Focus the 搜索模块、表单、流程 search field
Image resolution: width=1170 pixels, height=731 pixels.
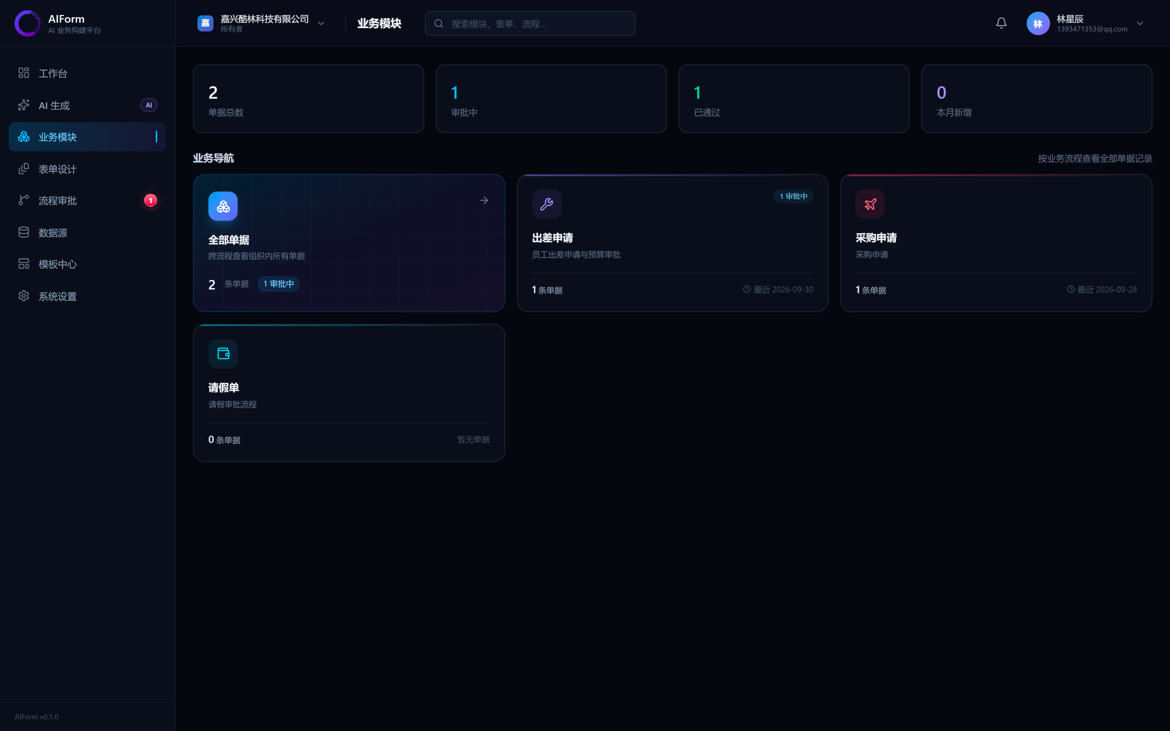(530, 23)
